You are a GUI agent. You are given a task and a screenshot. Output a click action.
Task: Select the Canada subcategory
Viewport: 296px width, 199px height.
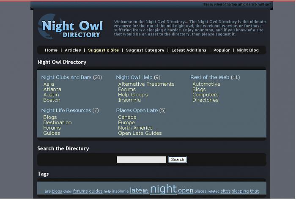(x=127, y=117)
